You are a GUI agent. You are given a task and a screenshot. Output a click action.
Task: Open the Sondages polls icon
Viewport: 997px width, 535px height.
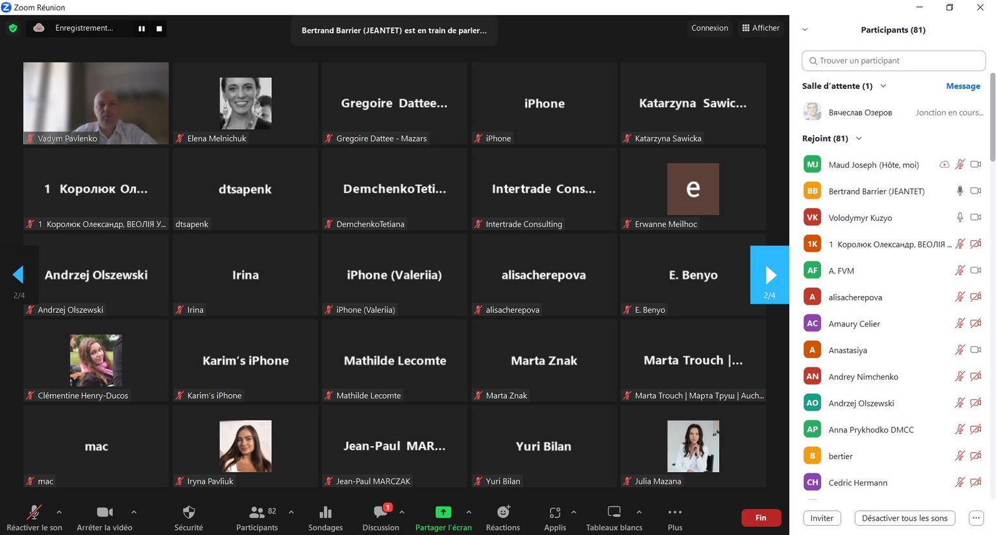click(325, 512)
